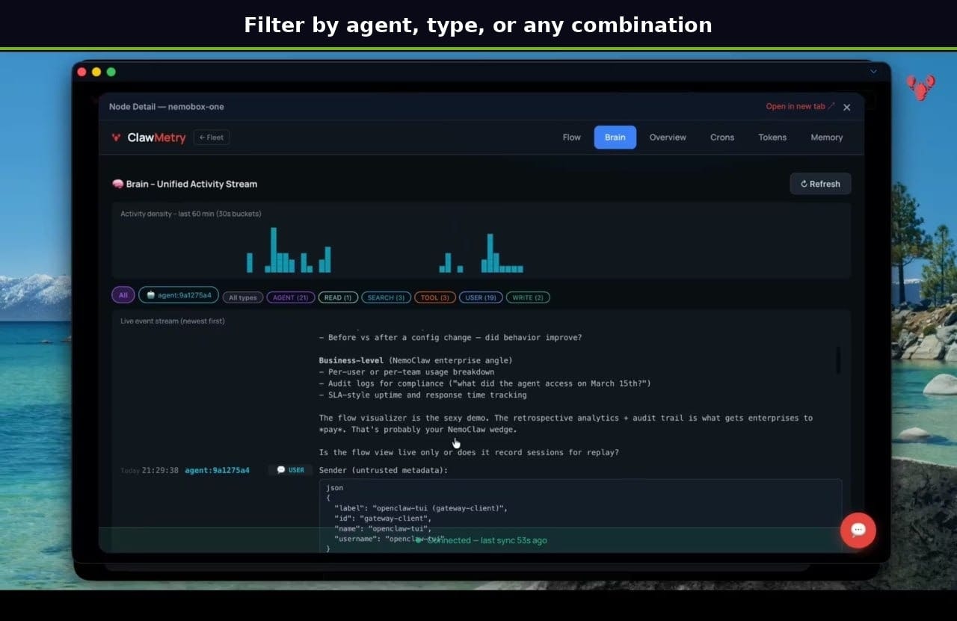Click the agent:9a1275a4 link in event row
Image resolution: width=957 pixels, height=621 pixels.
point(218,471)
